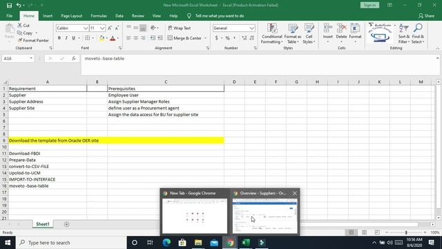Toggle Top Align button
The height and width of the screenshot is (249, 442).
pos(128,28)
